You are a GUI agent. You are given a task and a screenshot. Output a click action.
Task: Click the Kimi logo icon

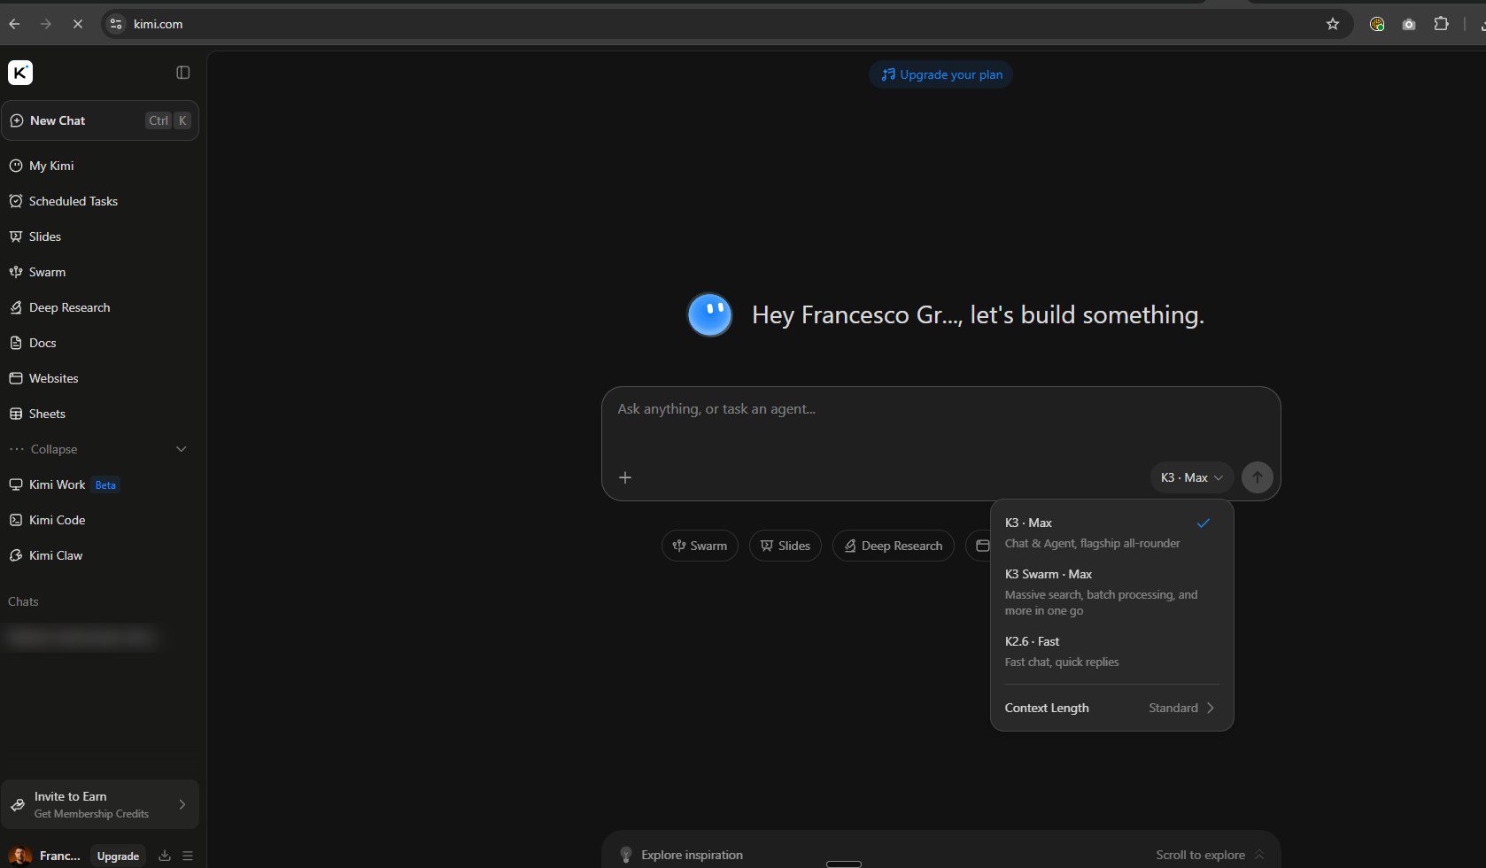click(20, 73)
